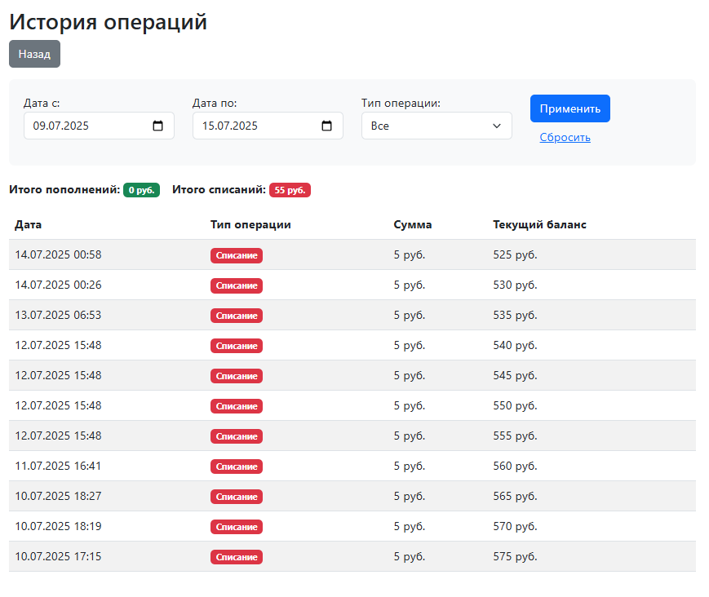Select the row dated 13.07.2025 06:53
Screen dimensions: 709x597
click(x=352, y=315)
